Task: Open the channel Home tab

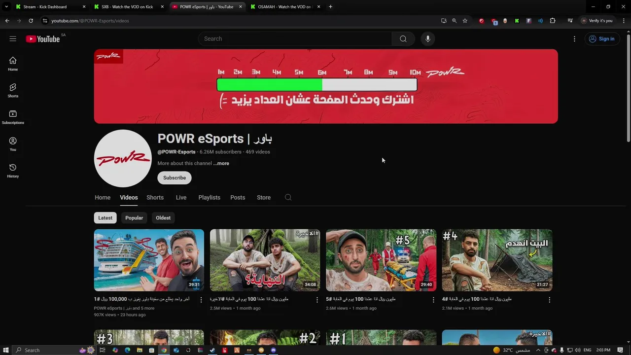Action: 103,197
